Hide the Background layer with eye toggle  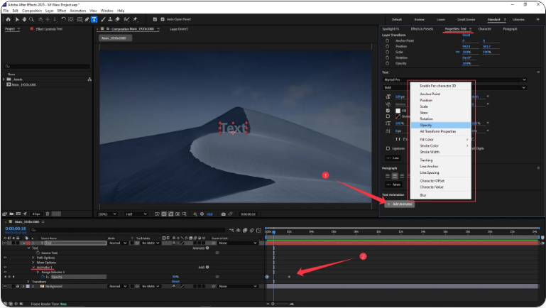click(4, 286)
